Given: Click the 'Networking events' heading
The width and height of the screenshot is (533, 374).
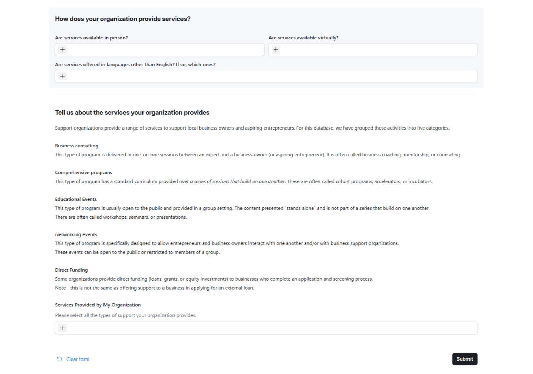Looking at the screenshot, I should click(x=76, y=234).
